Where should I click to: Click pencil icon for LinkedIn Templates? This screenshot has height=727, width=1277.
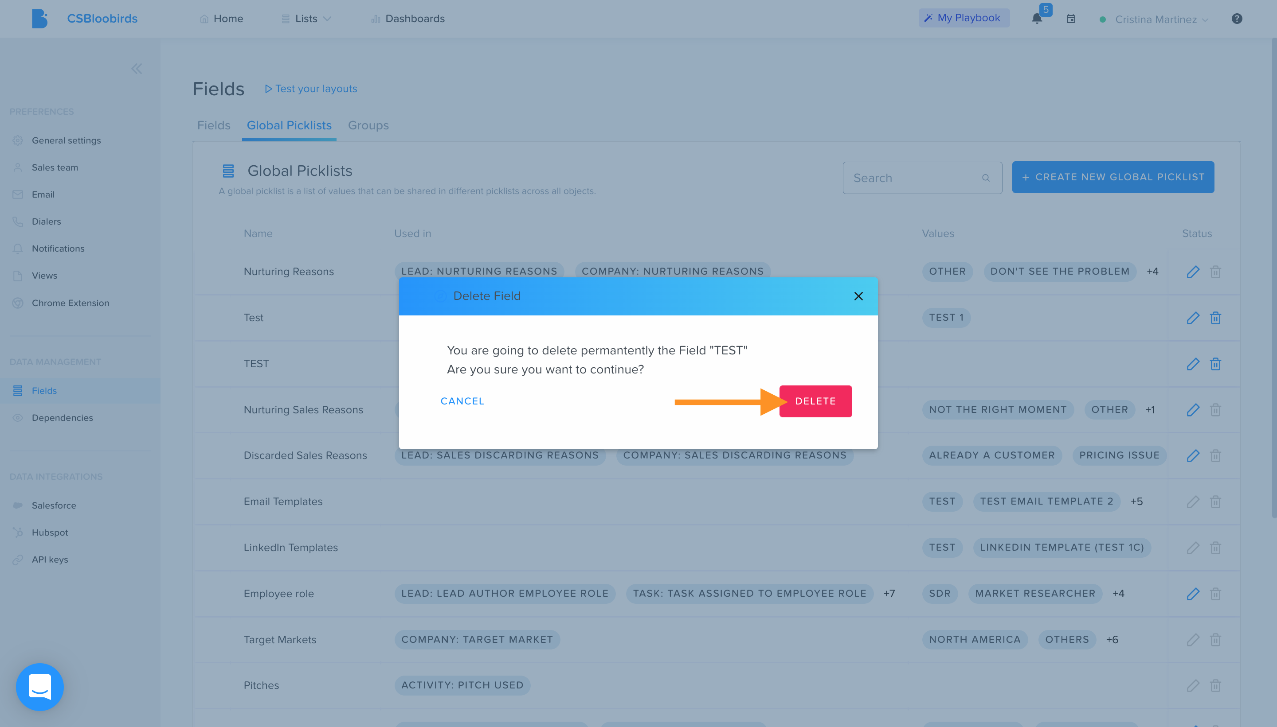(x=1193, y=548)
